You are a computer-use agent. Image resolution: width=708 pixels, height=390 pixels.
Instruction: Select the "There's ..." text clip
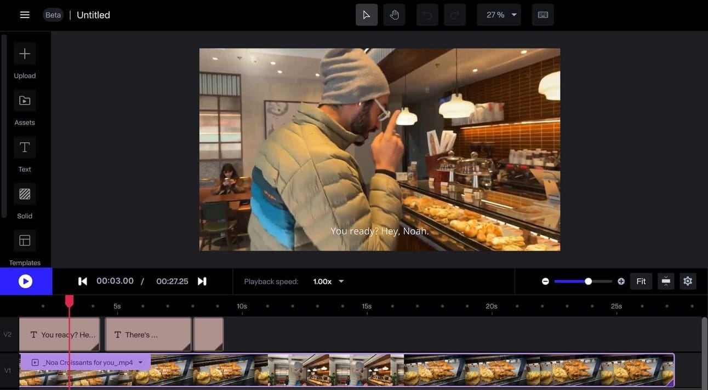[x=147, y=335]
